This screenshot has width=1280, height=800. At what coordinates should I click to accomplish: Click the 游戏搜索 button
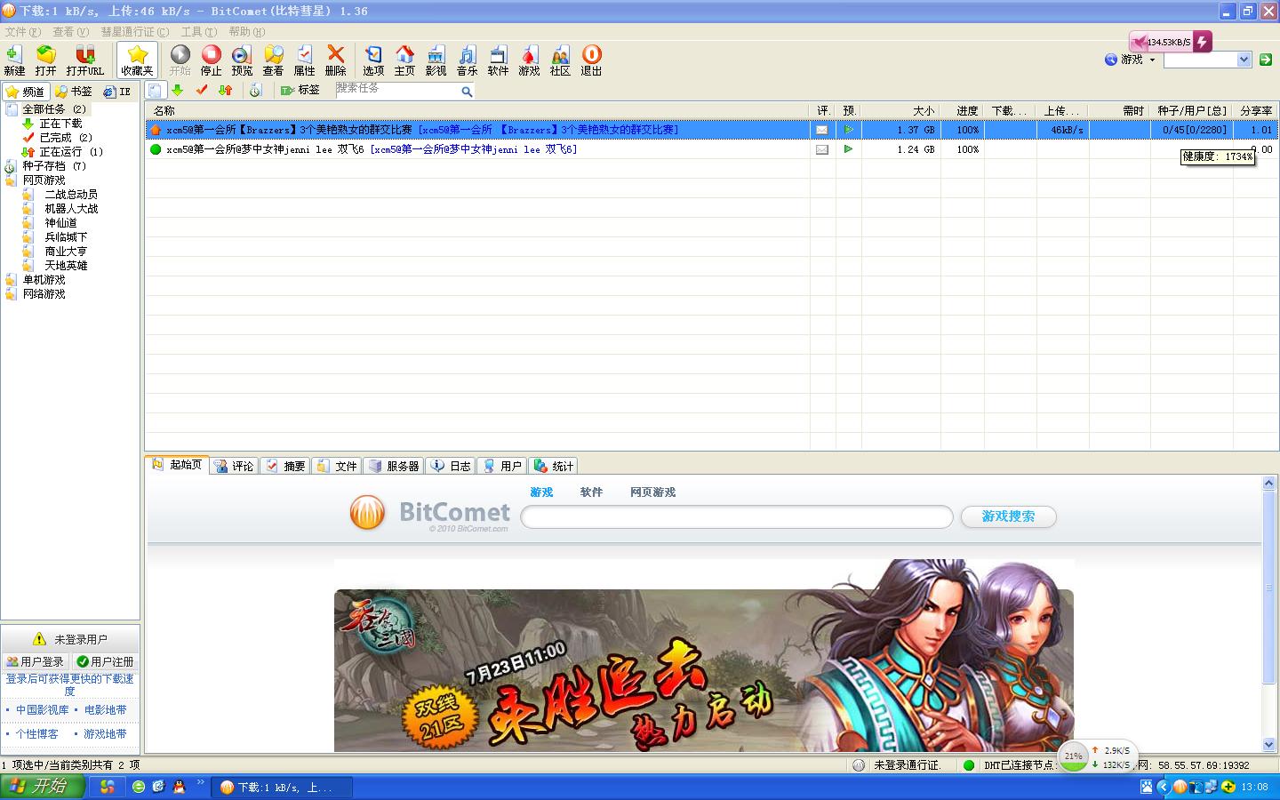[1008, 516]
